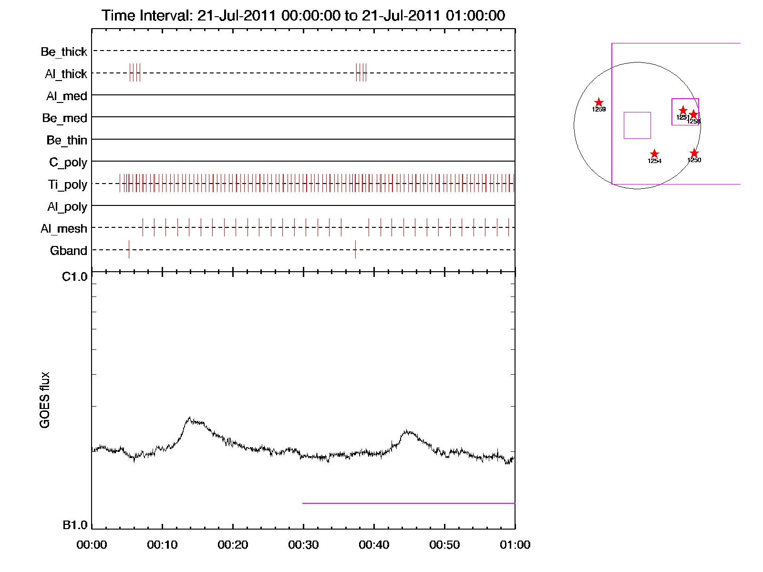Click the red Gband tick near 00:05
The height and width of the screenshot is (572, 763).
(129, 250)
